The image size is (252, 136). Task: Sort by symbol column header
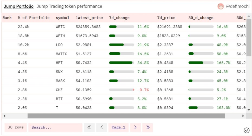tap(63, 18)
